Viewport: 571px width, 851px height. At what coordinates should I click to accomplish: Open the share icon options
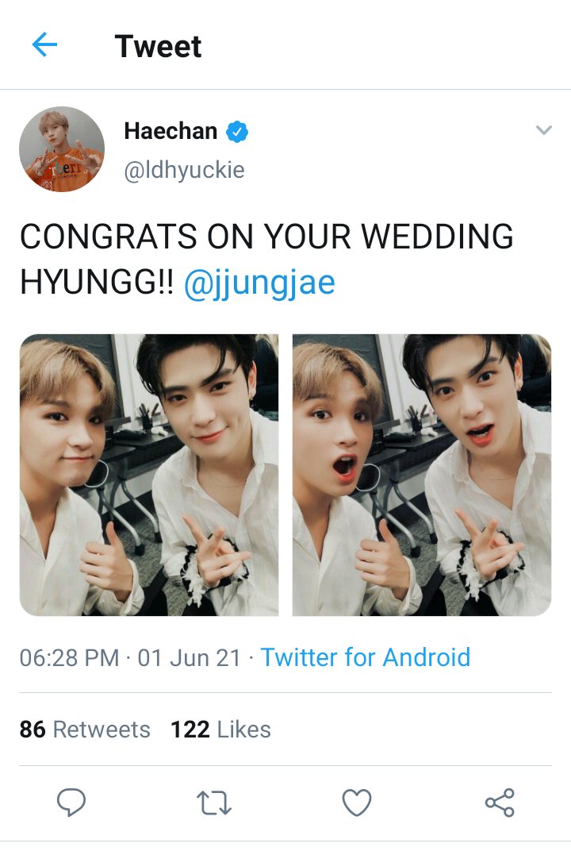coord(500,802)
